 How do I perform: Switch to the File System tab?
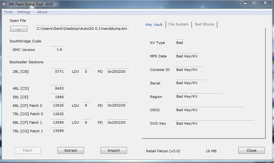click(179, 25)
